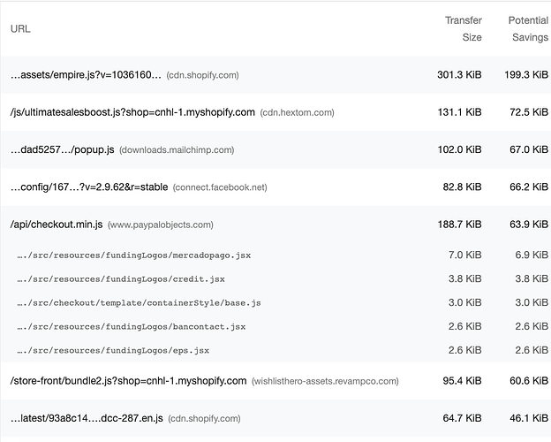Select the bancontact.jsx sub-row path
Viewport: 551px width, 442px height.
(131, 326)
